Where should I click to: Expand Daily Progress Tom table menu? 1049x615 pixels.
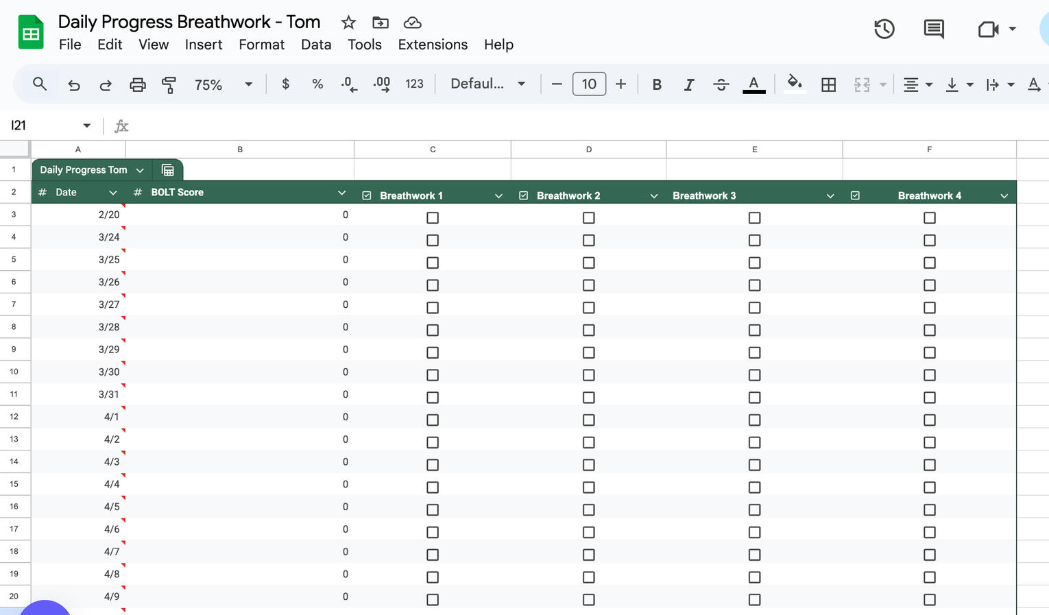point(140,170)
